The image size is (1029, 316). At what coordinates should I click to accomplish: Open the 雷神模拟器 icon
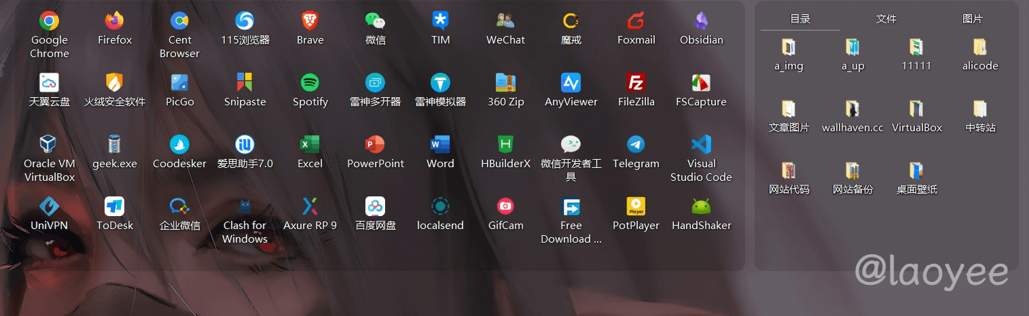tap(440, 83)
